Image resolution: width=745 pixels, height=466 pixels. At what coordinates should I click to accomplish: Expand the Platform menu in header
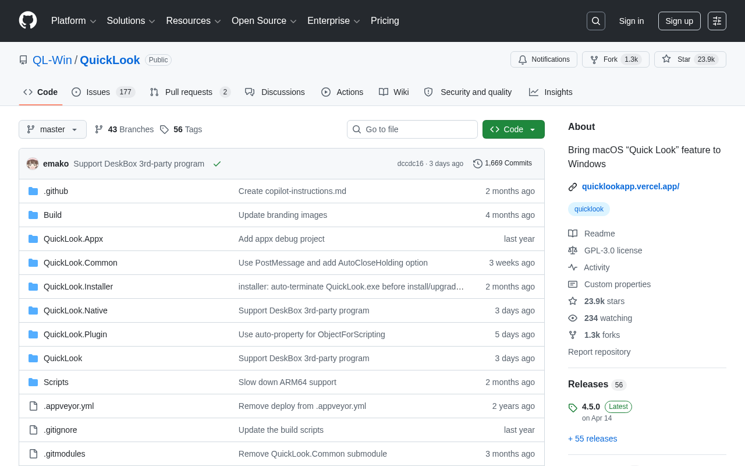[74, 21]
